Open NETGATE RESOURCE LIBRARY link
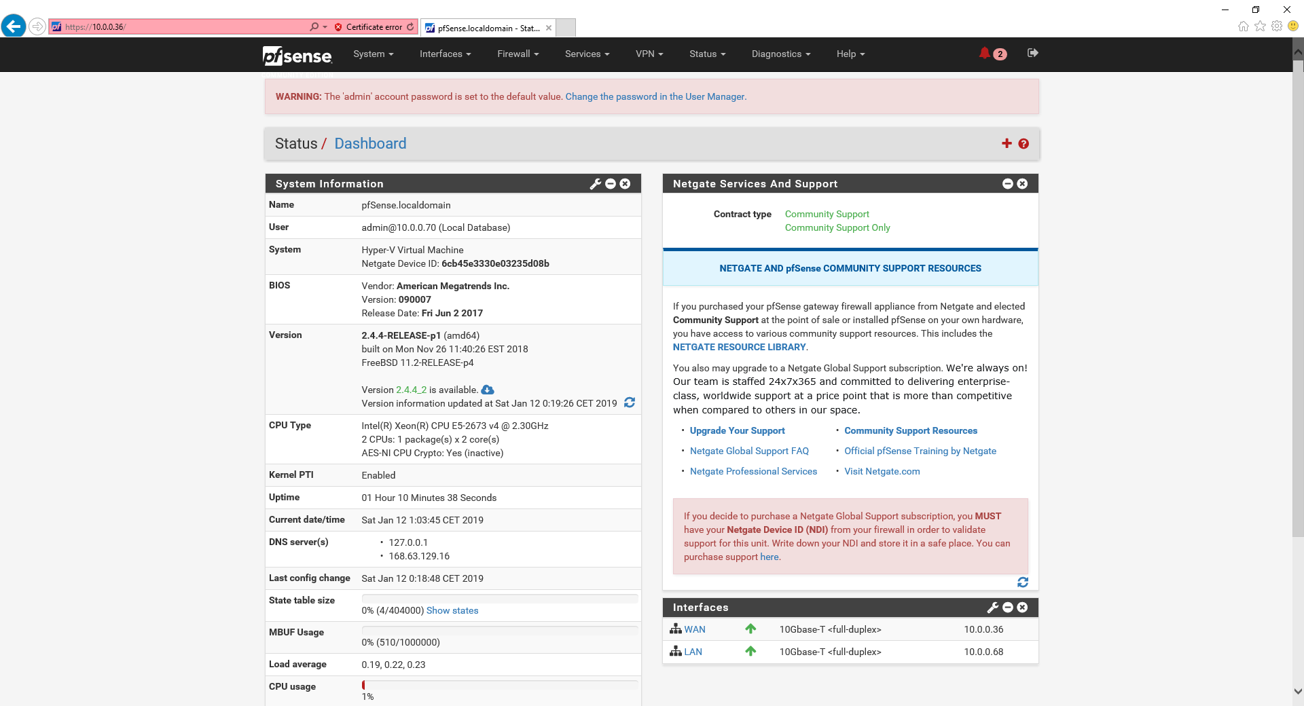Screen dimensions: 1304x706 (739, 347)
